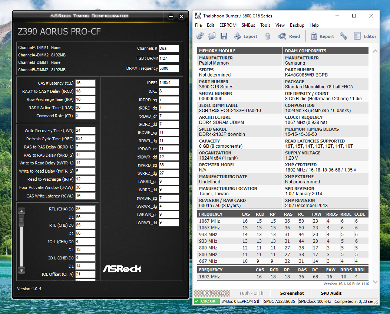This screenshot has height=314, width=390.
Task: Click the ASRock vertical scrollbar thumb
Action: (22, 220)
